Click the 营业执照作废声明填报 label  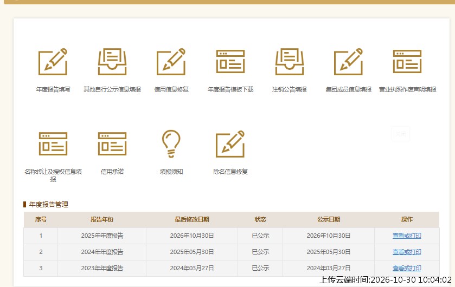(407, 89)
